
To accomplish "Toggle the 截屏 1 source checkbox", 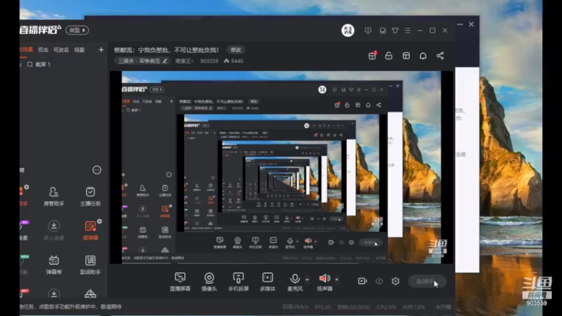I will tap(30, 65).
